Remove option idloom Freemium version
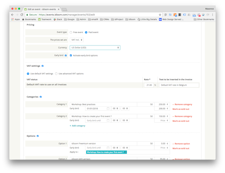 click(x=181, y=144)
